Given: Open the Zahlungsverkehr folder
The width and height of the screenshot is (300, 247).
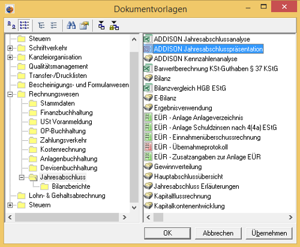Looking at the screenshot, I should pos(64,140).
